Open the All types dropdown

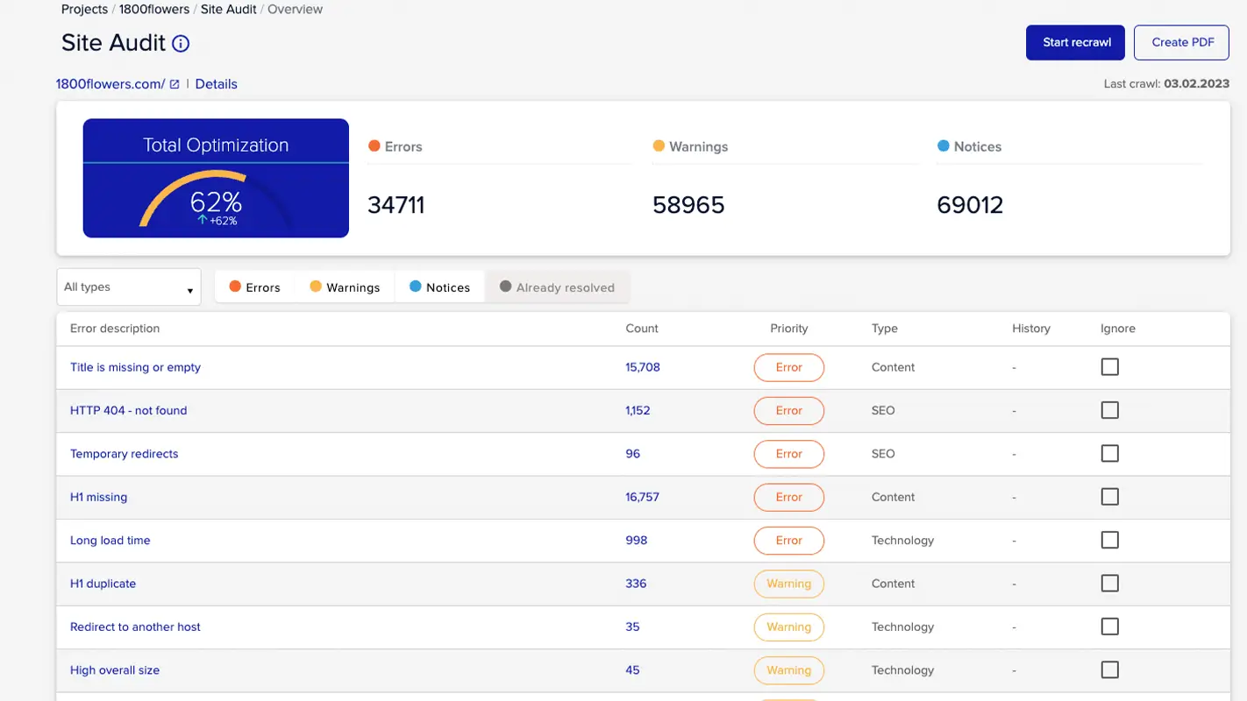[x=128, y=287]
